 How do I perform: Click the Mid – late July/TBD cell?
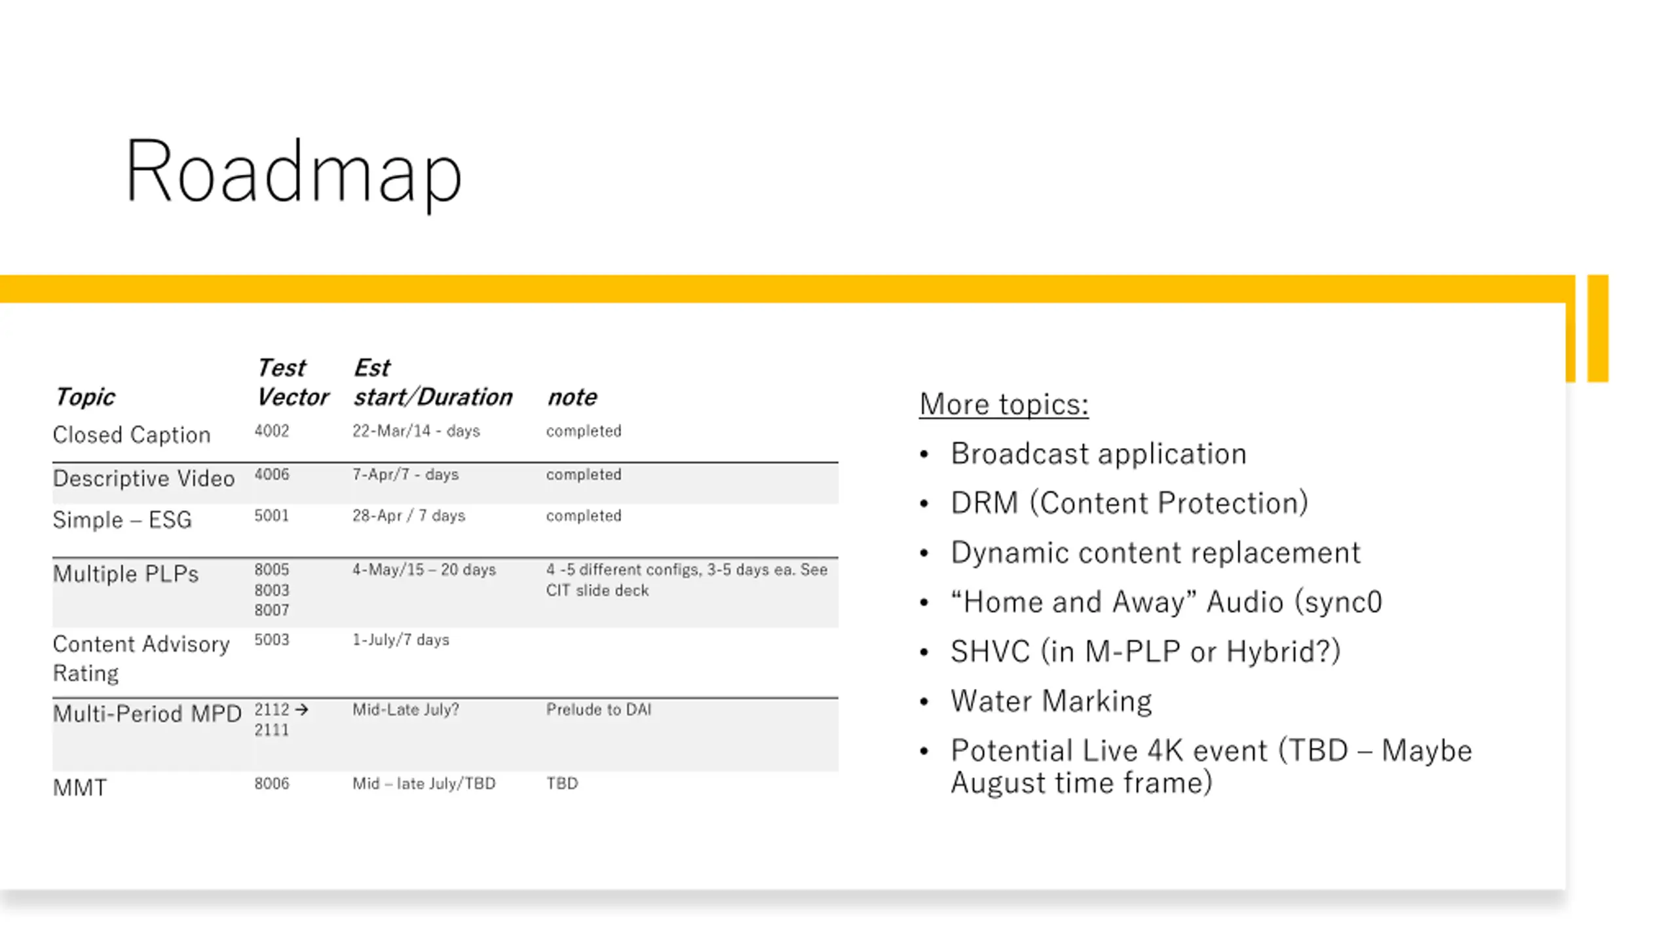coord(424,784)
